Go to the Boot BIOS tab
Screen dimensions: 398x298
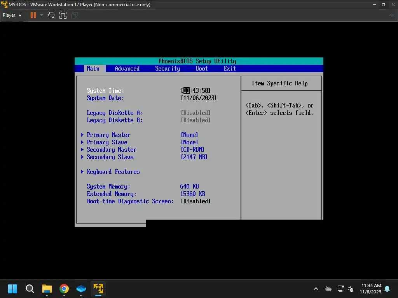pyautogui.click(x=202, y=68)
